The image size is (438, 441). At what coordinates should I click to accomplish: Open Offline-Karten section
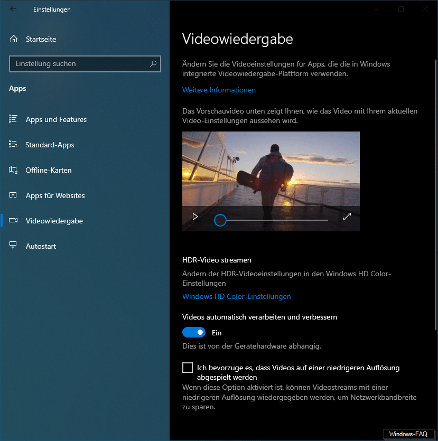[x=85, y=170]
